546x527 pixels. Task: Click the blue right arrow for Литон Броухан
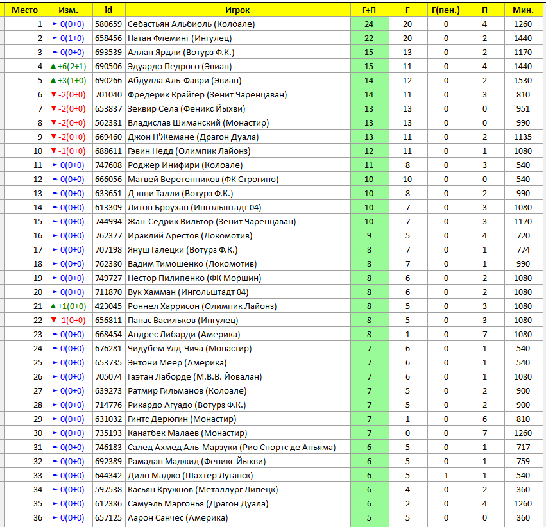tap(55, 207)
